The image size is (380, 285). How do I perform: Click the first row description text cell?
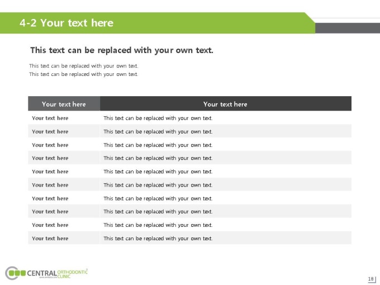(226, 118)
